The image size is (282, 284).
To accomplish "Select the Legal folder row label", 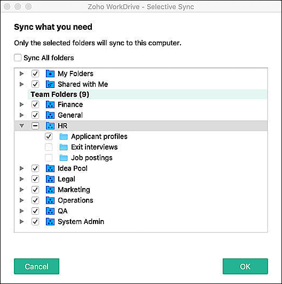I will tap(66, 179).
